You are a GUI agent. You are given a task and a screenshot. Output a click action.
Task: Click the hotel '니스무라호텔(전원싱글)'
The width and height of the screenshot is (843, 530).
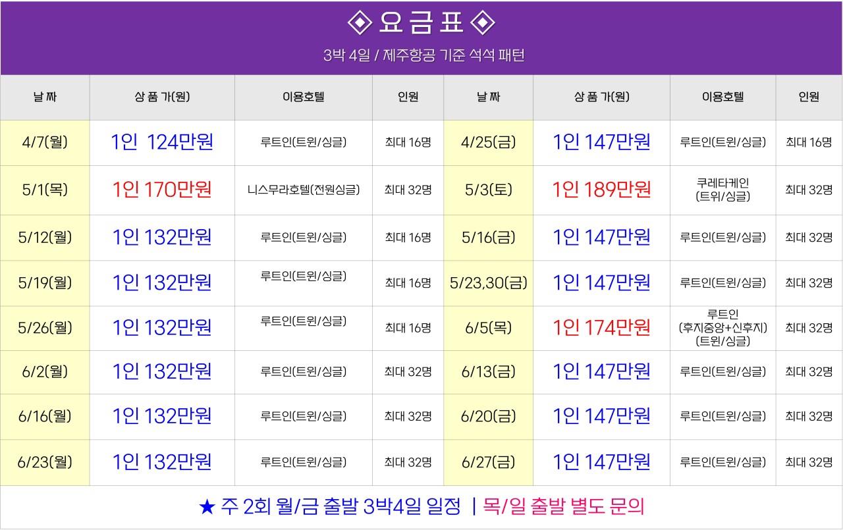(x=304, y=190)
